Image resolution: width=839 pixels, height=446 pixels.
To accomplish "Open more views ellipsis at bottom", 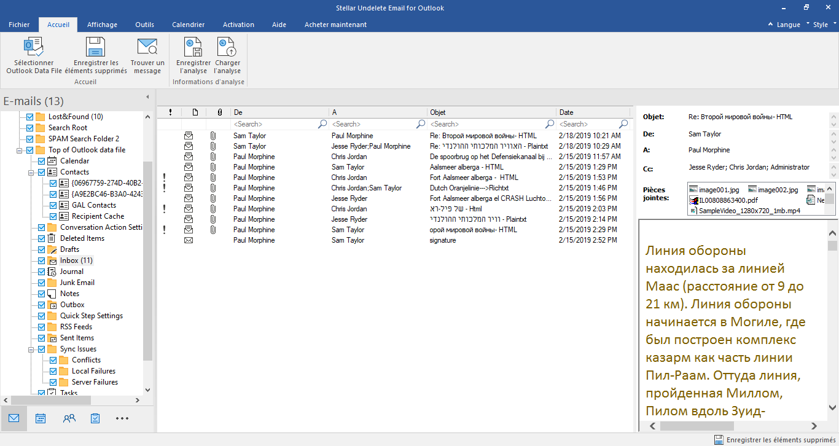I will (x=122, y=418).
